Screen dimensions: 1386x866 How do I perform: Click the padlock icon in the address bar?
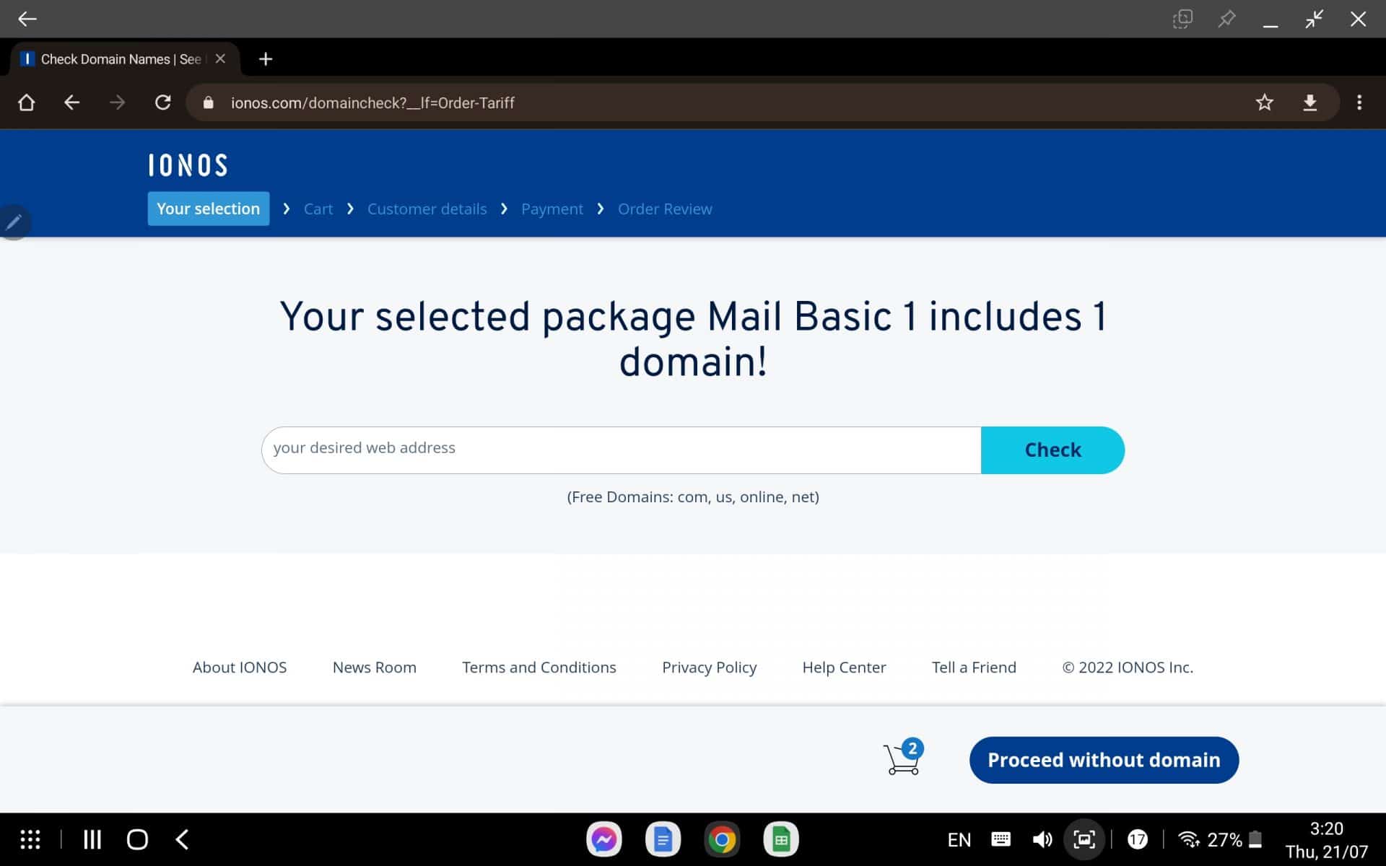click(208, 102)
